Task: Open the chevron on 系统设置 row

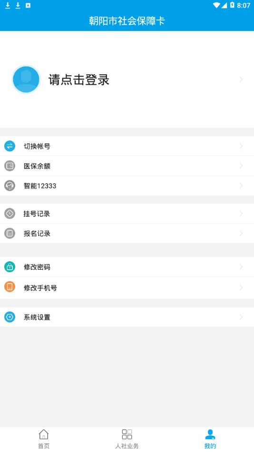Action: pos(241,317)
